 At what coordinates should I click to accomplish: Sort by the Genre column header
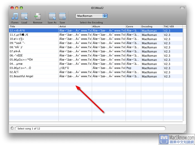[133, 26]
